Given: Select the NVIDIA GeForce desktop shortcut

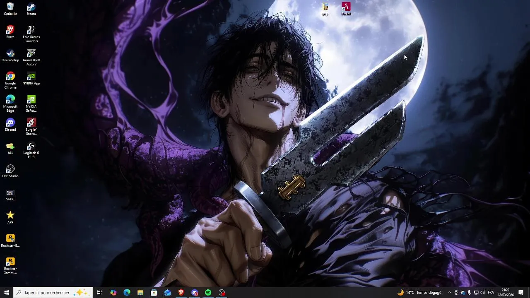Looking at the screenshot, I should click(31, 104).
